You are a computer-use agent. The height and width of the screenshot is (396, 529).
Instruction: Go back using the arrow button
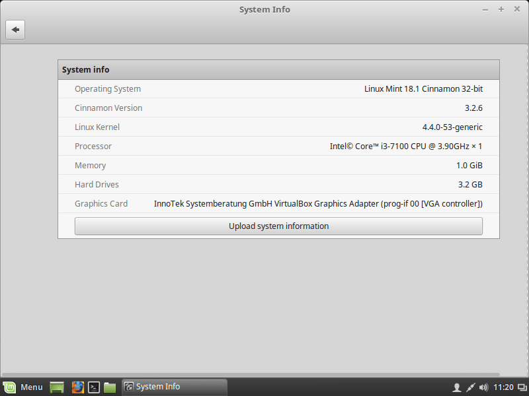(15, 30)
